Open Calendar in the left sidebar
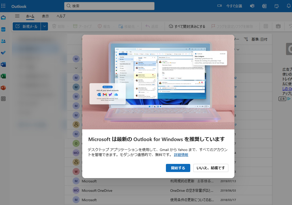This screenshot has width=292, height=205. click(3, 29)
